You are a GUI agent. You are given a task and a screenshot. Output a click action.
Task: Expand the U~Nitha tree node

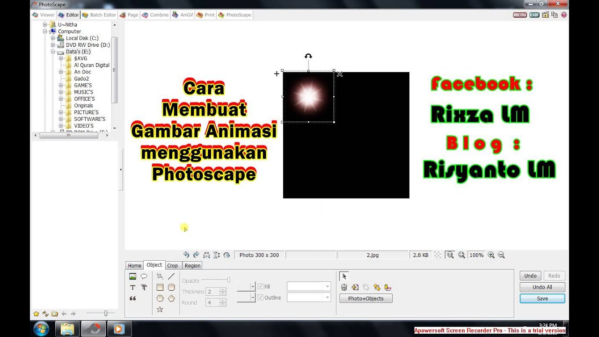(45, 24)
